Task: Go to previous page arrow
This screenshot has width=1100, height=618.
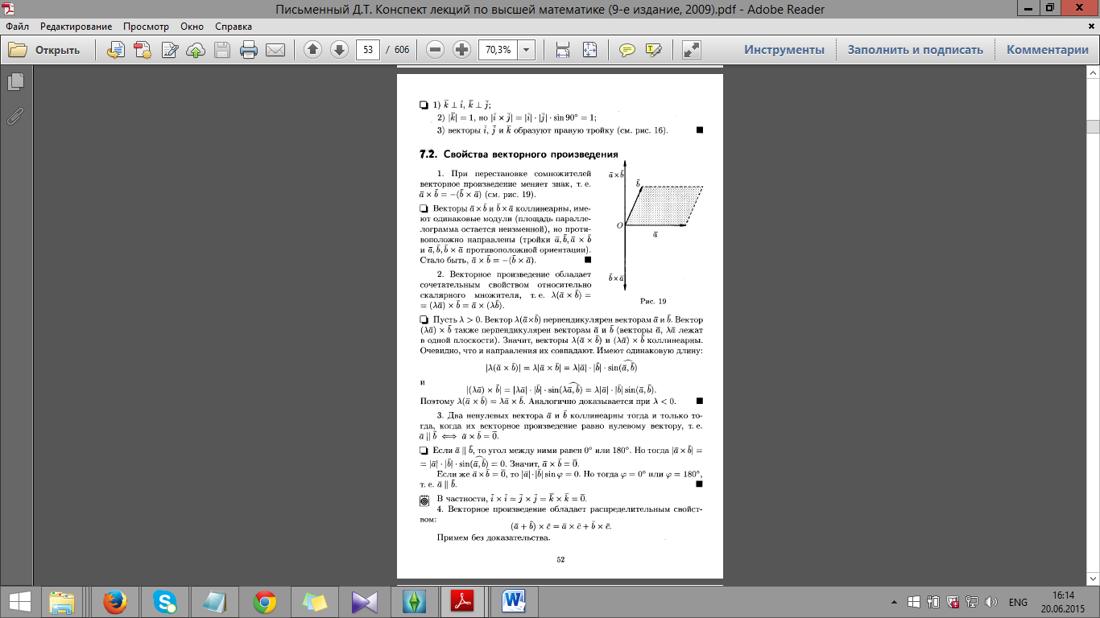Action: point(312,50)
